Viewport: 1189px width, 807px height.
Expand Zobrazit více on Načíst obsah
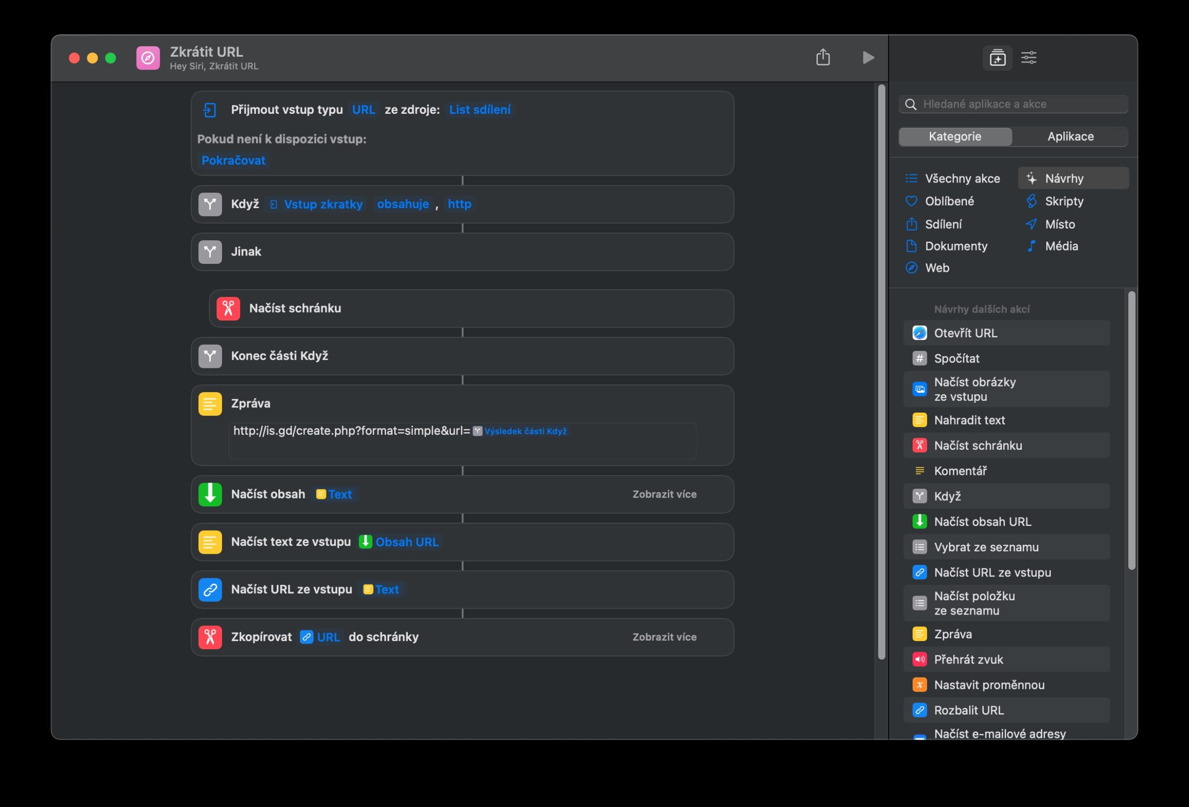[x=664, y=494]
